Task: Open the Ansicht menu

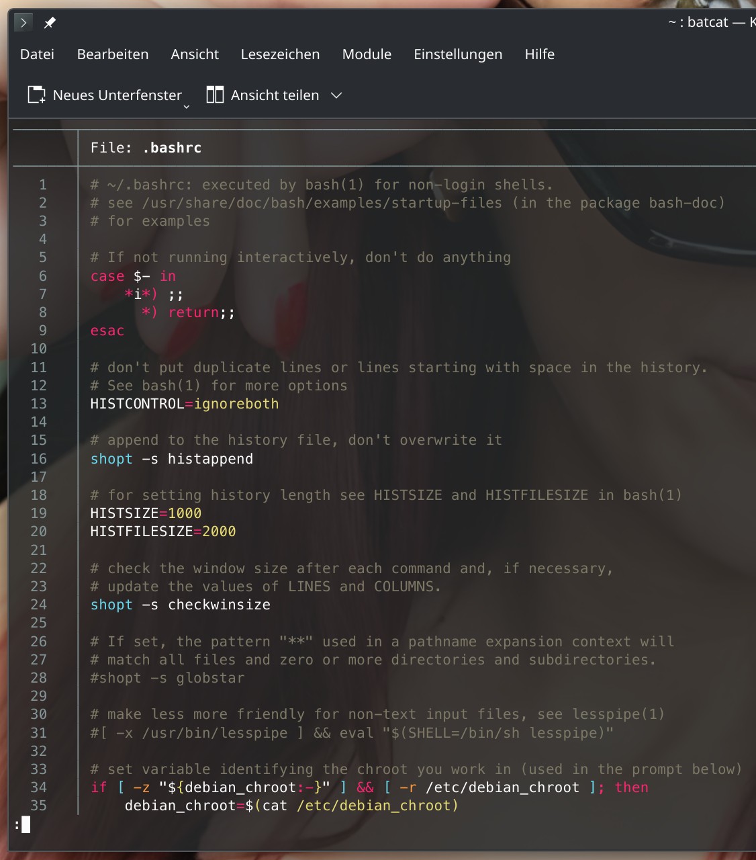Action: [x=195, y=54]
